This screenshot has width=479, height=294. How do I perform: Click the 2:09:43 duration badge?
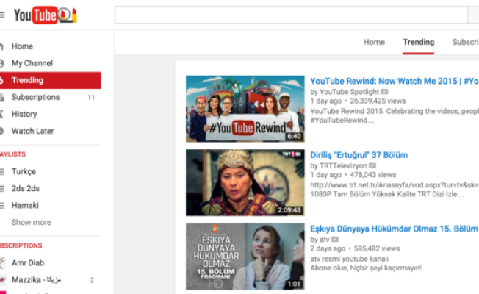[x=289, y=210]
